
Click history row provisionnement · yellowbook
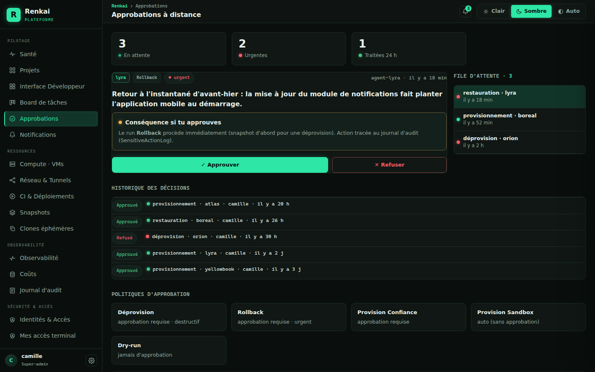click(349, 271)
